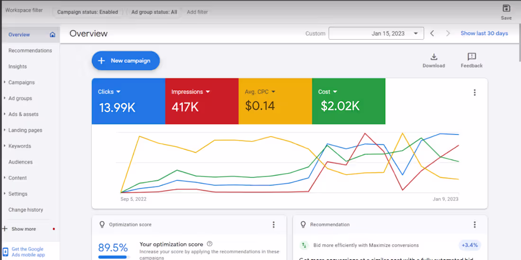Open Change history in the sidebar
Image resolution: width=521 pixels, height=260 pixels.
tap(26, 209)
